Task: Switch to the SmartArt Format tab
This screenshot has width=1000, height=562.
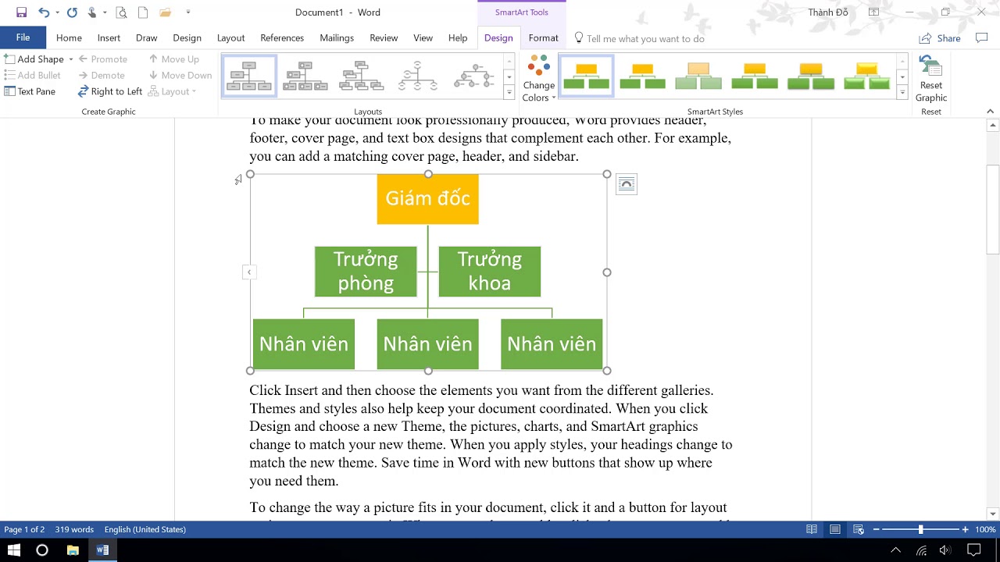Action: 543,38
